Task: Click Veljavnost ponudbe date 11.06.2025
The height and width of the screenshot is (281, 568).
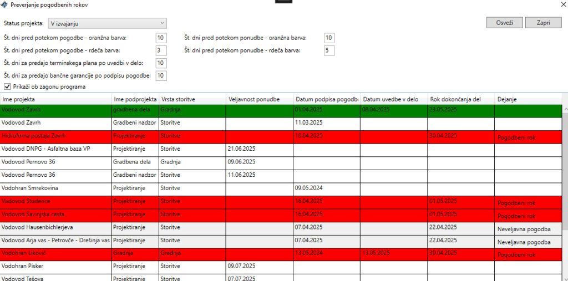Action: click(x=242, y=175)
